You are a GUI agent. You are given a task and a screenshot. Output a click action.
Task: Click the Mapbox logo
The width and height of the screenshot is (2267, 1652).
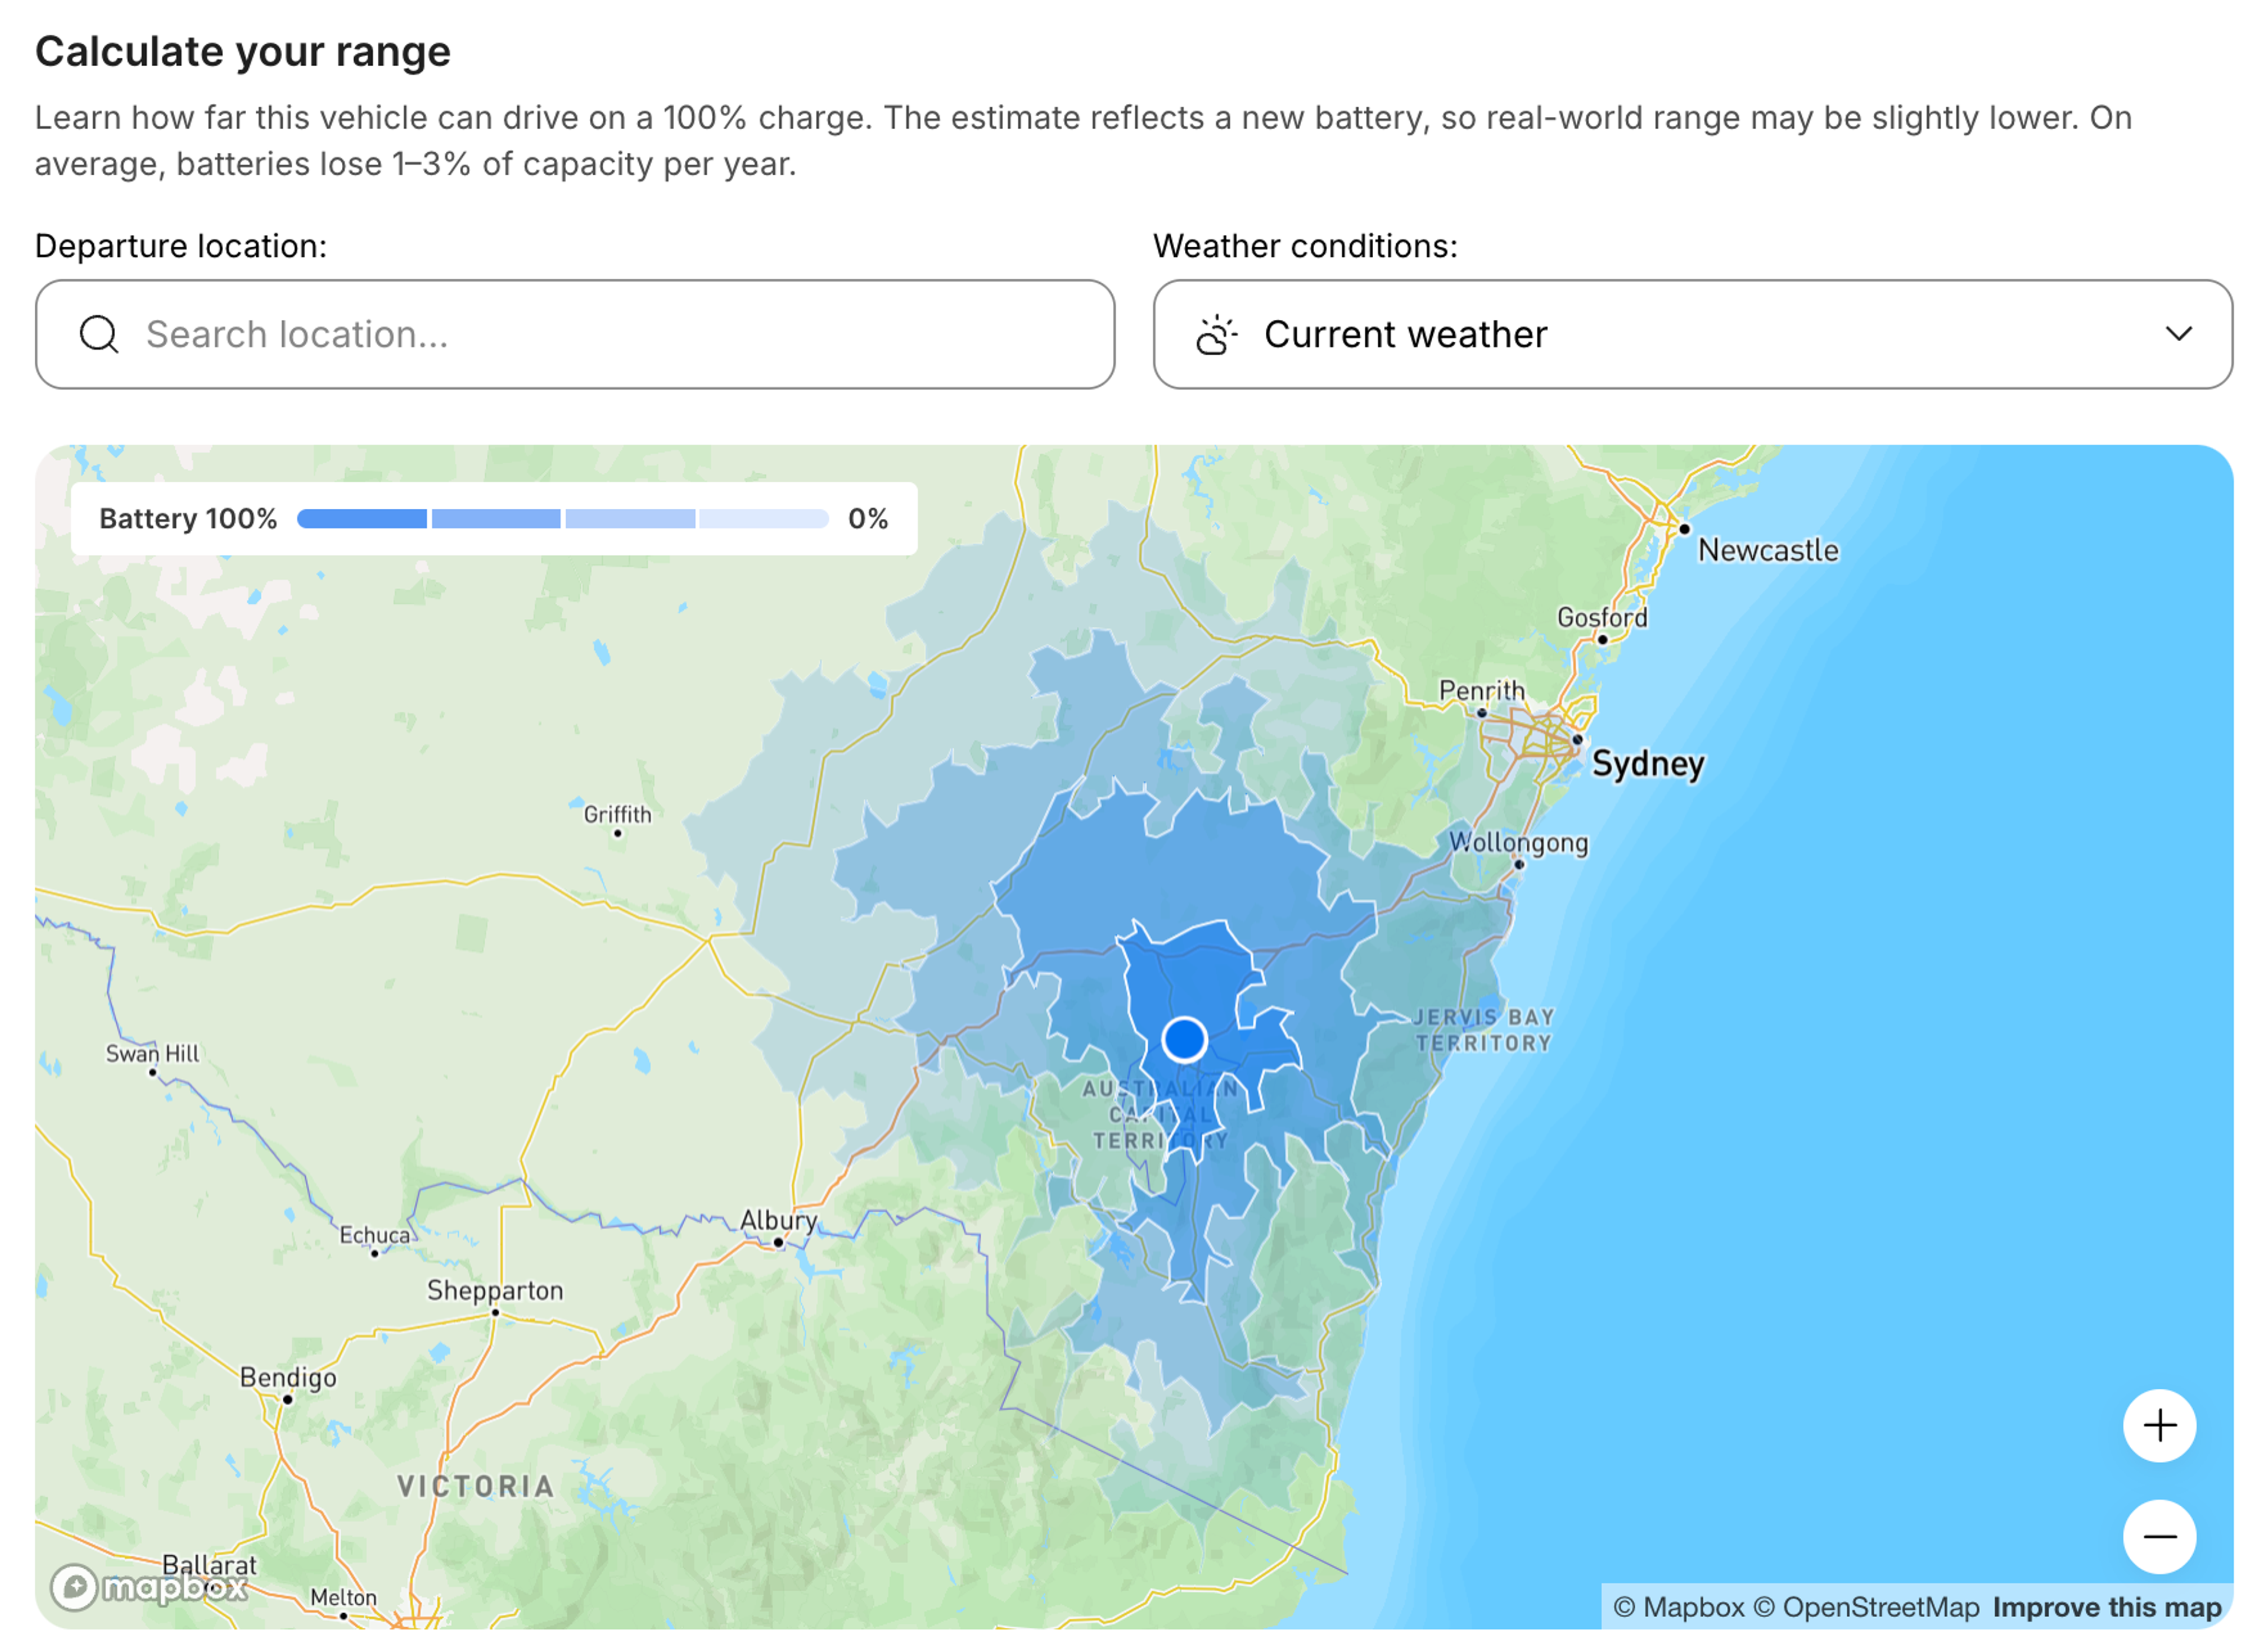(149, 1587)
